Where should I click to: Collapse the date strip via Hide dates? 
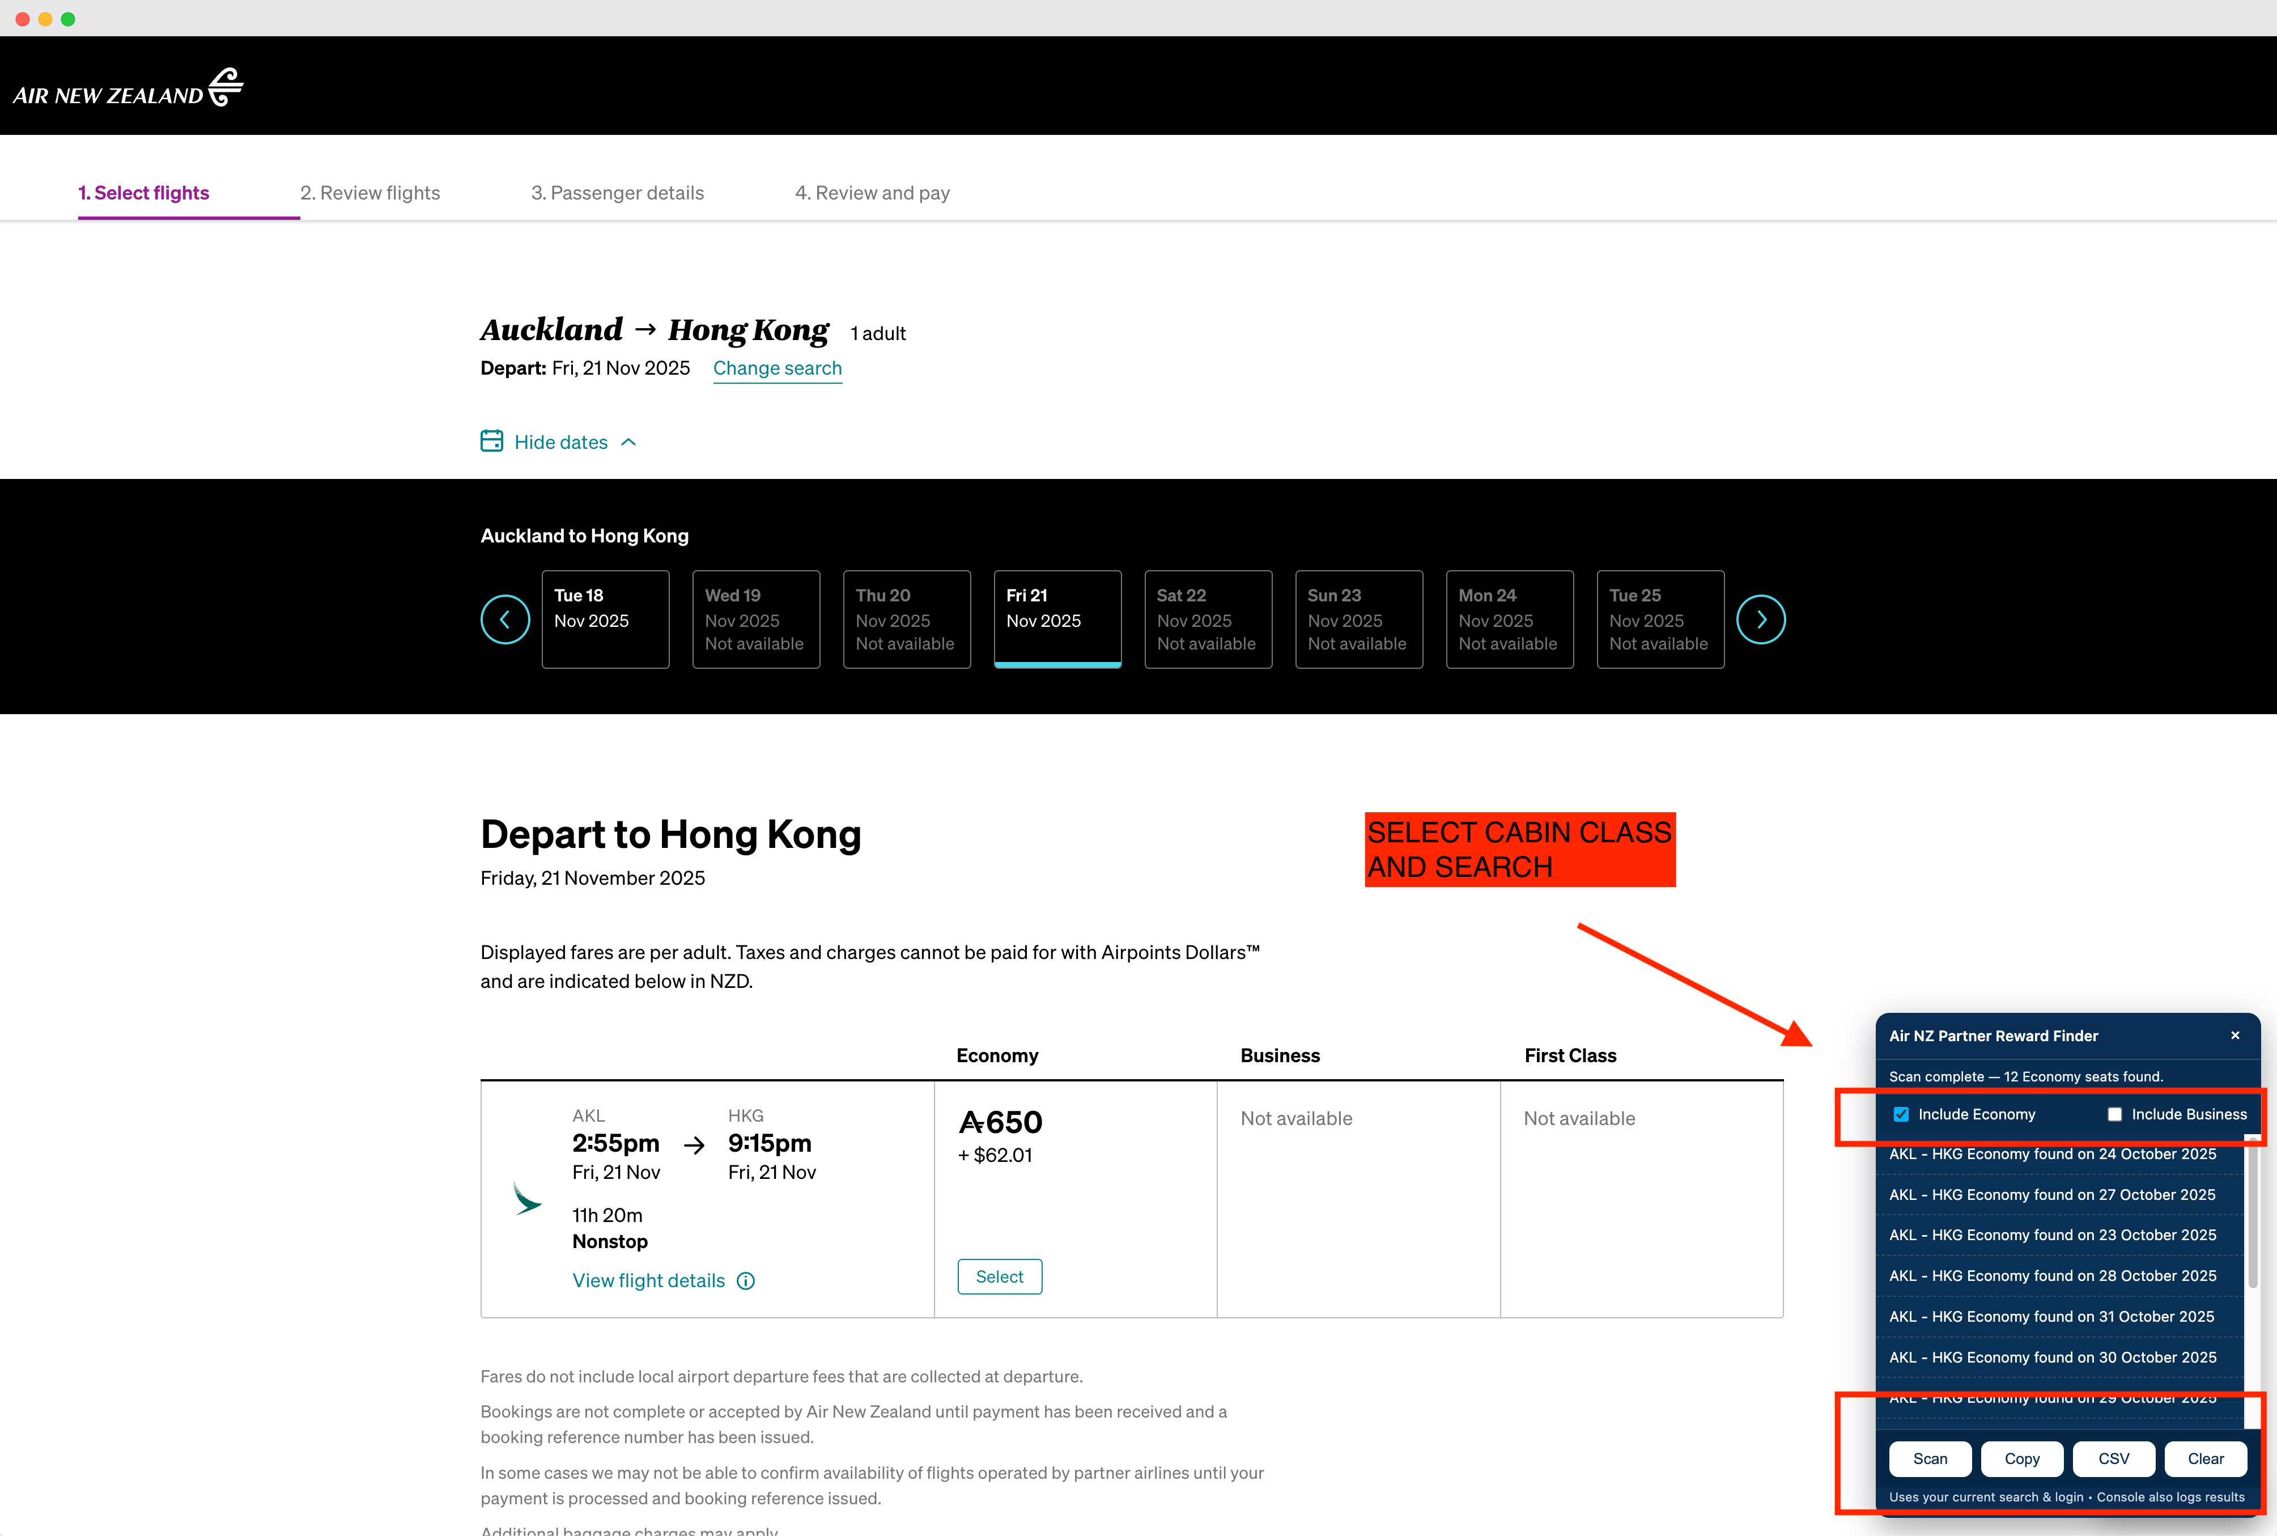(x=561, y=442)
